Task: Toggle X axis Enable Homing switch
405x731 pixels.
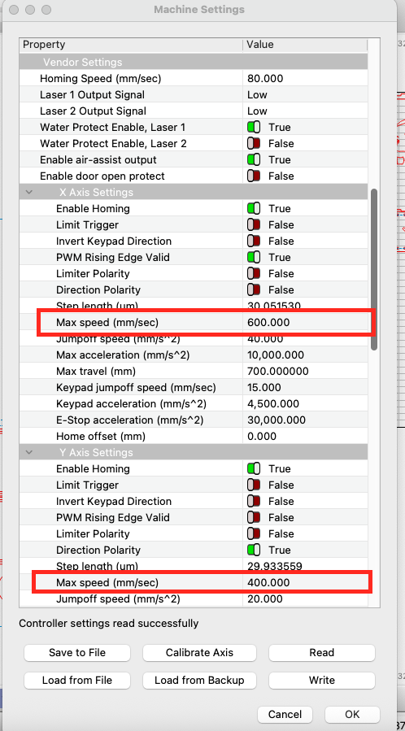Action: pyautogui.click(x=254, y=208)
